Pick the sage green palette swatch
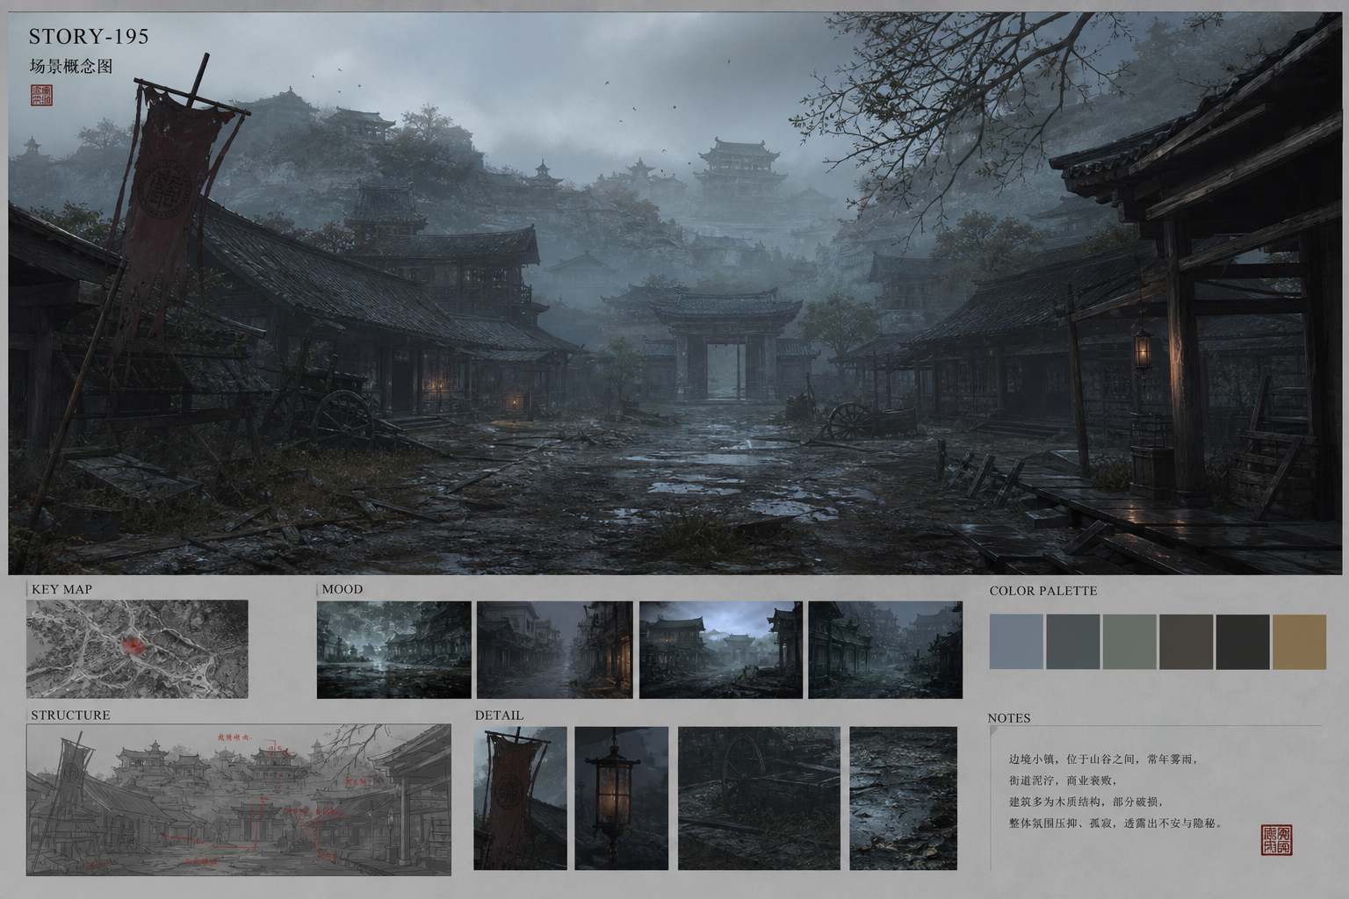1349x899 pixels. click(1129, 642)
